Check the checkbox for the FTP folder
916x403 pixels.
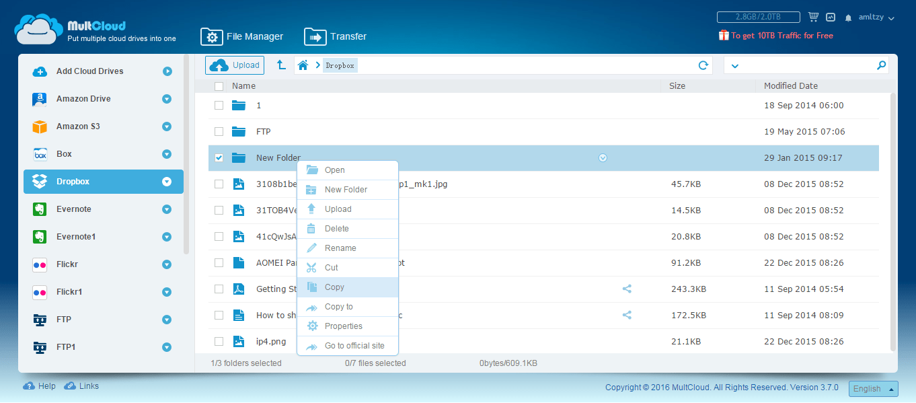pos(219,131)
